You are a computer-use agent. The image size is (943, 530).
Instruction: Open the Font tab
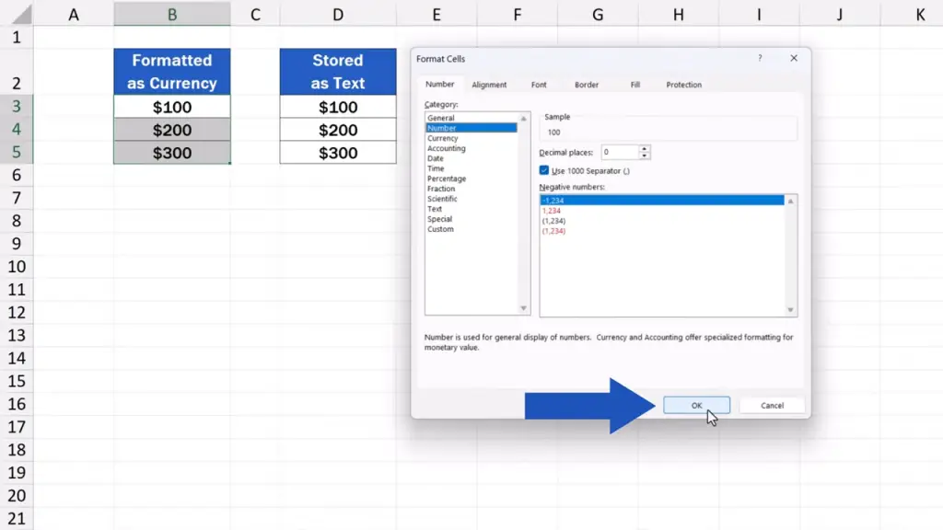coord(539,85)
